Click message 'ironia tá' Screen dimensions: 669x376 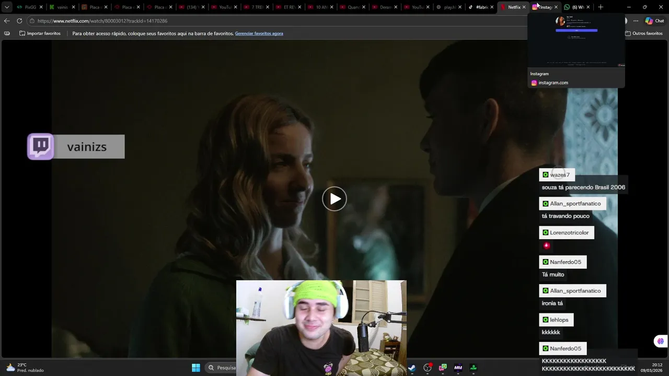coord(552,303)
